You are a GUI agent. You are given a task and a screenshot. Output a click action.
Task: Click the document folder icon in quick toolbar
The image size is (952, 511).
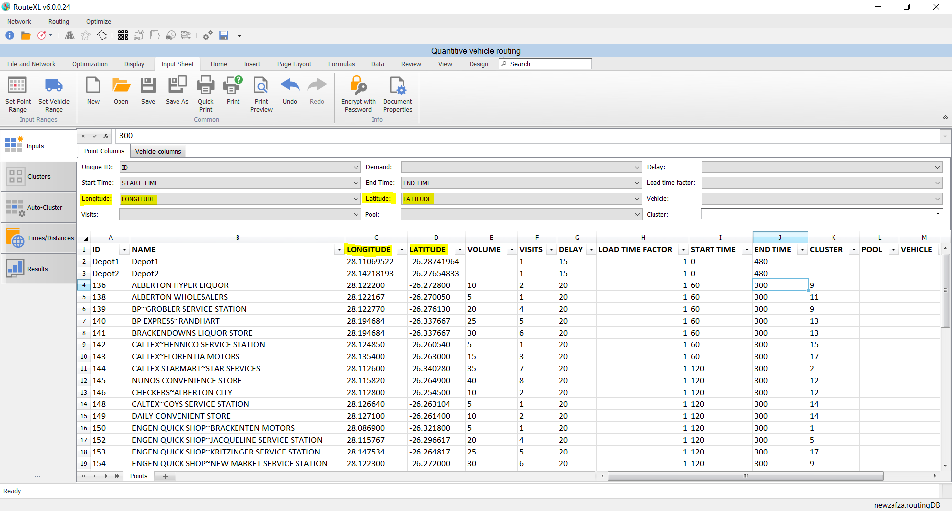pyautogui.click(x=155, y=35)
